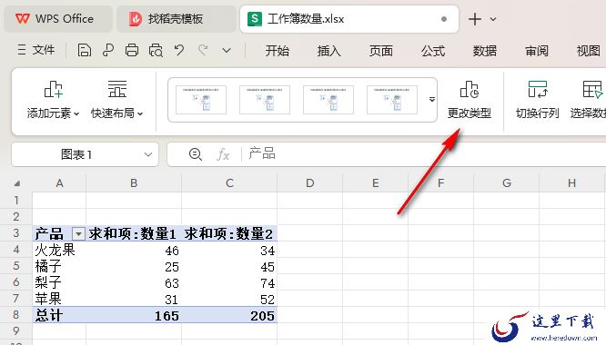This screenshot has height=345, width=606.
Task: Open the 公式 ribbon tab
Action: 433,51
